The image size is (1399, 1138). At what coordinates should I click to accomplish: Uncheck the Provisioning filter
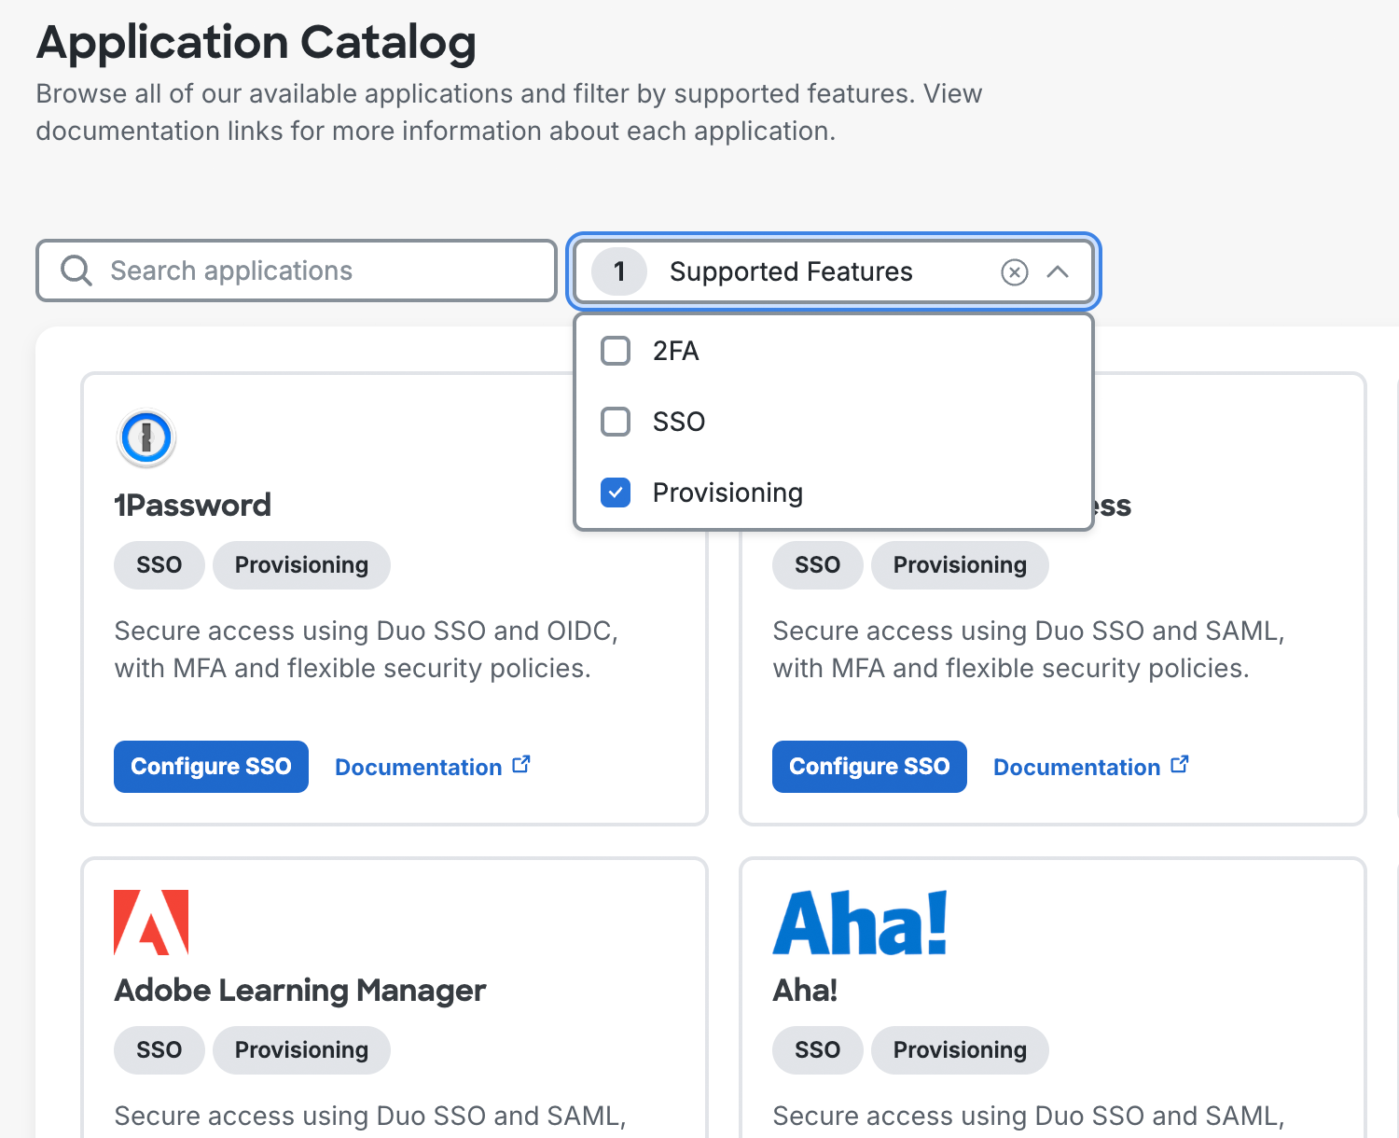615,493
